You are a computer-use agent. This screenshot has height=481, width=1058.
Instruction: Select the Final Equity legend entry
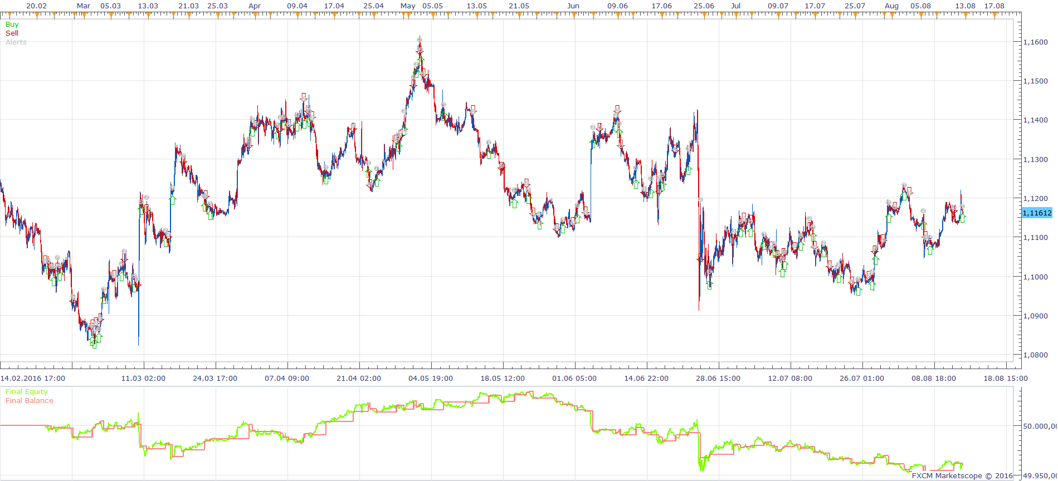pyautogui.click(x=27, y=392)
